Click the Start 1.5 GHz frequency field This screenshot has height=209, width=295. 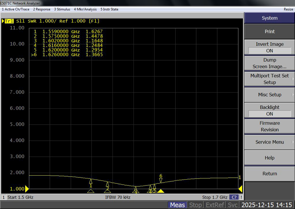21,197
